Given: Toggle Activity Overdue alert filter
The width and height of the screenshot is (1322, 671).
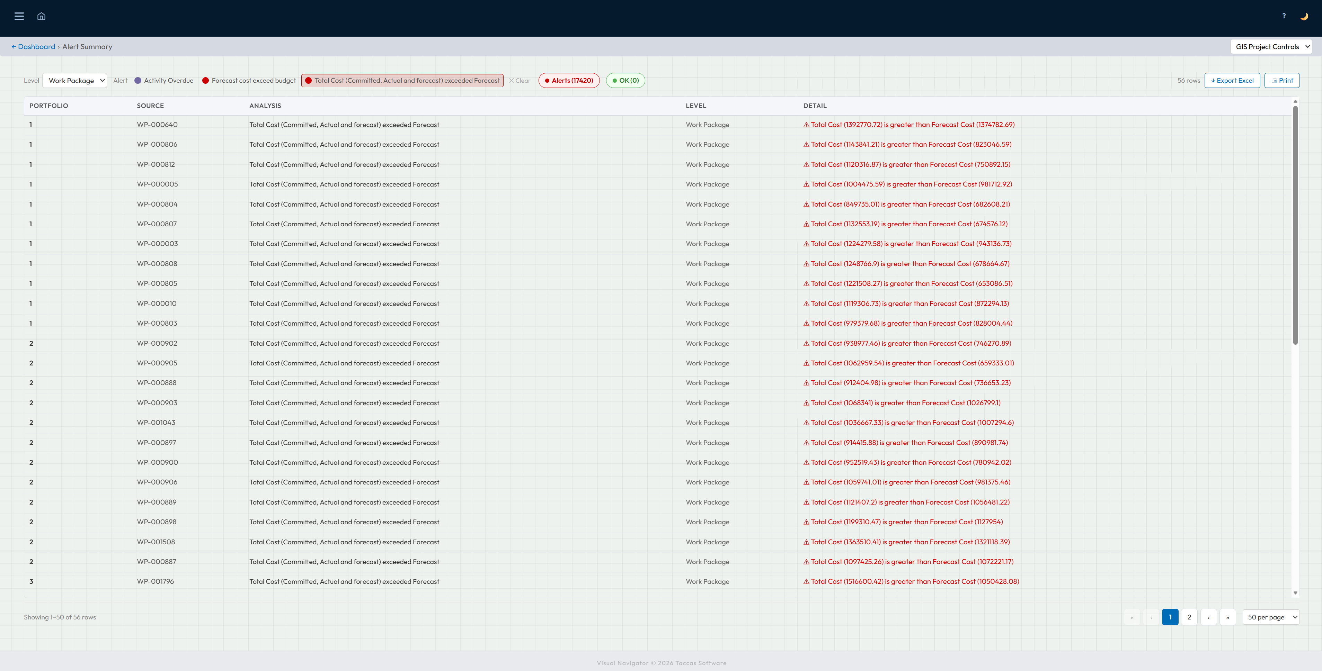Looking at the screenshot, I should coord(164,81).
